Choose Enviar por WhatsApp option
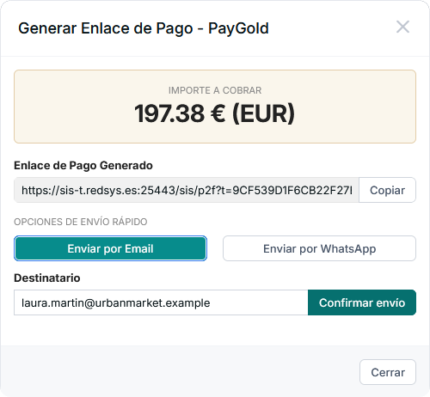The height and width of the screenshot is (397, 430). tap(319, 248)
